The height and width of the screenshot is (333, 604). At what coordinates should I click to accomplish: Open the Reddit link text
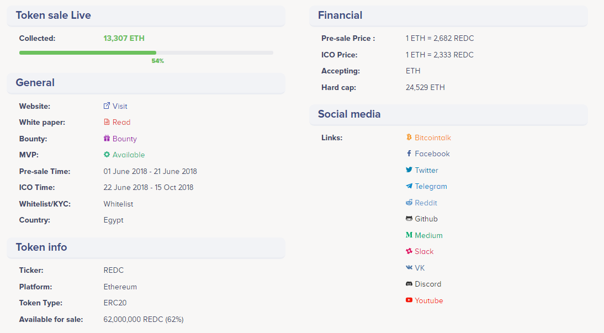(426, 203)
